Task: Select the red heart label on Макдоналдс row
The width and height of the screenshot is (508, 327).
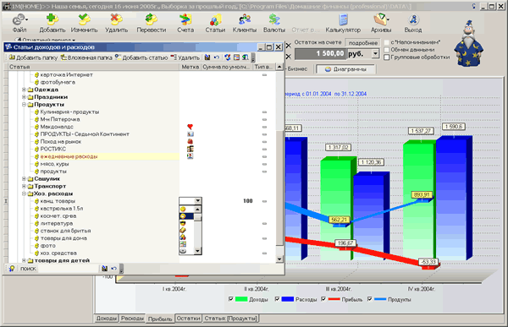Action: 190,127
